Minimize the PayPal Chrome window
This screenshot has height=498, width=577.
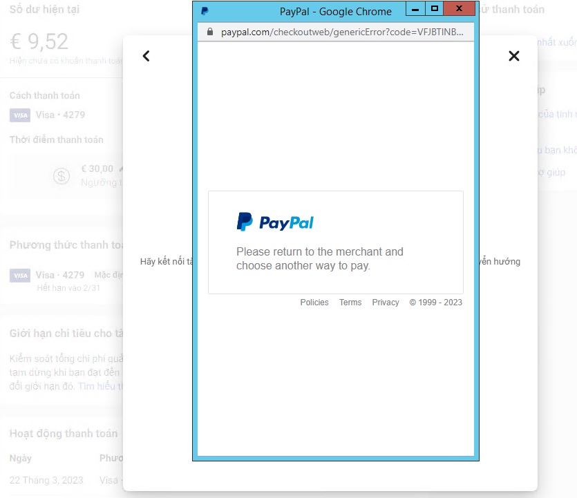click(415, 9)
